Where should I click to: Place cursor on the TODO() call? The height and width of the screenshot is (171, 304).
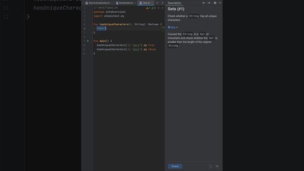[x=101, y=28]
